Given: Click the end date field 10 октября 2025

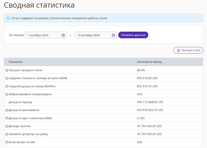Looking at the screenshot, I should (x=93, y=35).
